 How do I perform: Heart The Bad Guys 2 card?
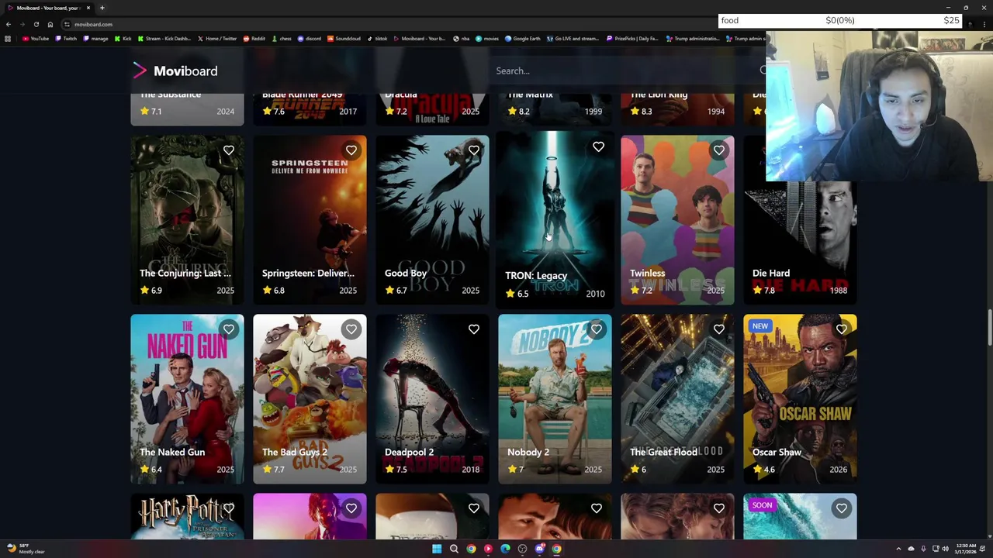tap(351, 329)
